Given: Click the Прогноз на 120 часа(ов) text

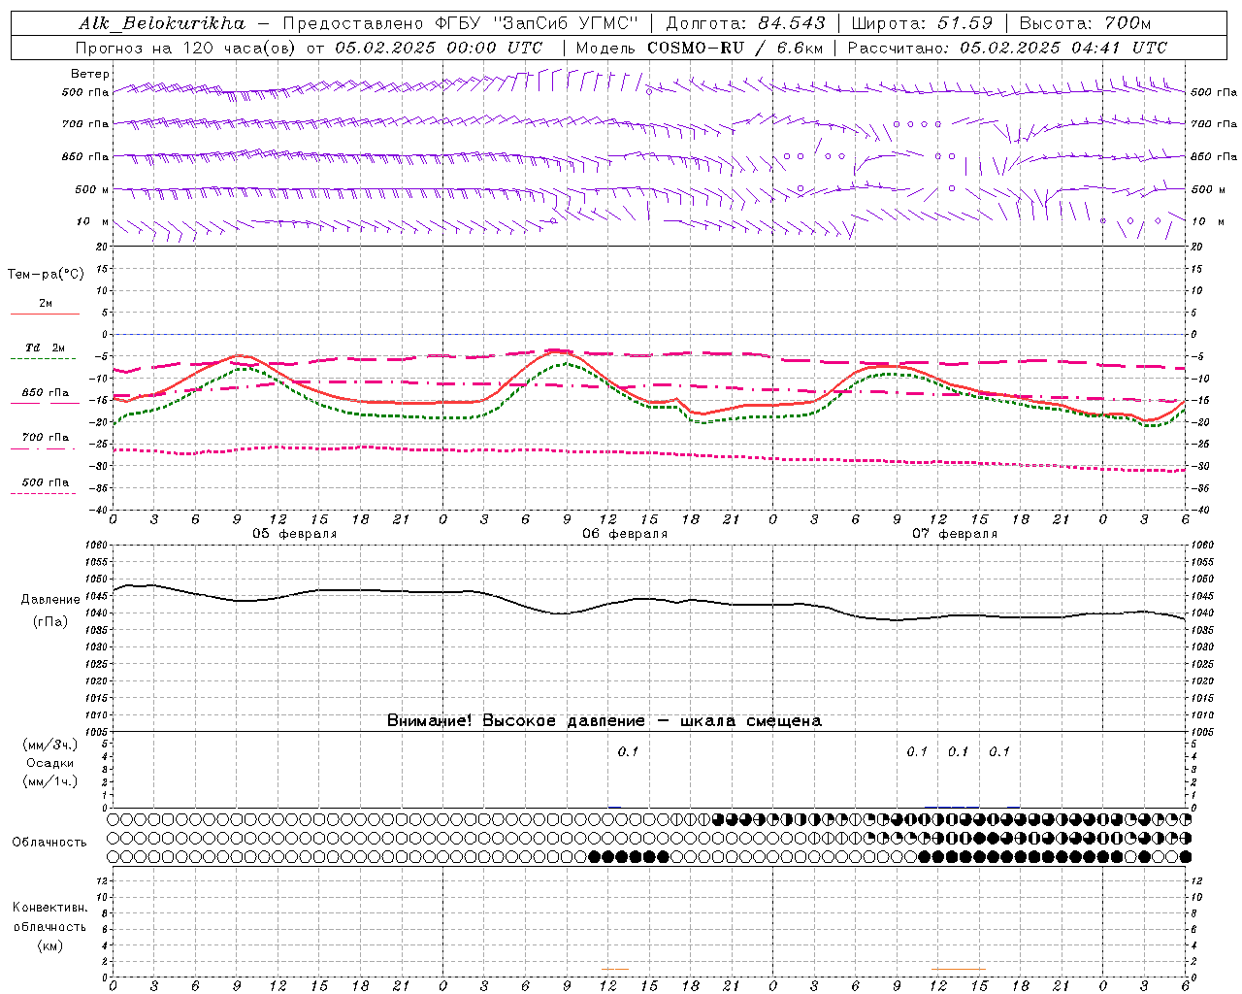Looking at the screenshot, I should click(184, 48).
